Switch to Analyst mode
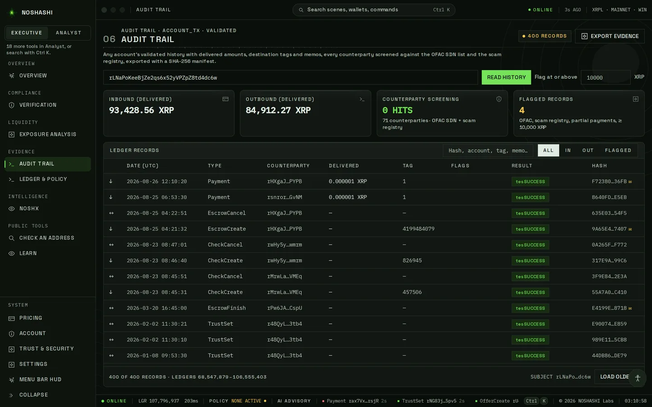 (69, 33)
